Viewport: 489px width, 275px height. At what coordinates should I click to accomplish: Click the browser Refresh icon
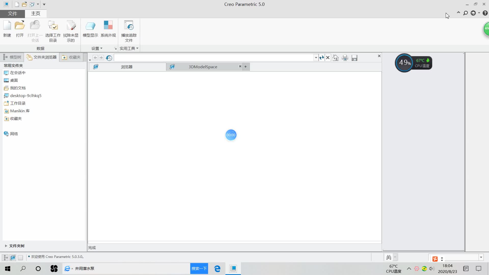(x=322, y=58)
